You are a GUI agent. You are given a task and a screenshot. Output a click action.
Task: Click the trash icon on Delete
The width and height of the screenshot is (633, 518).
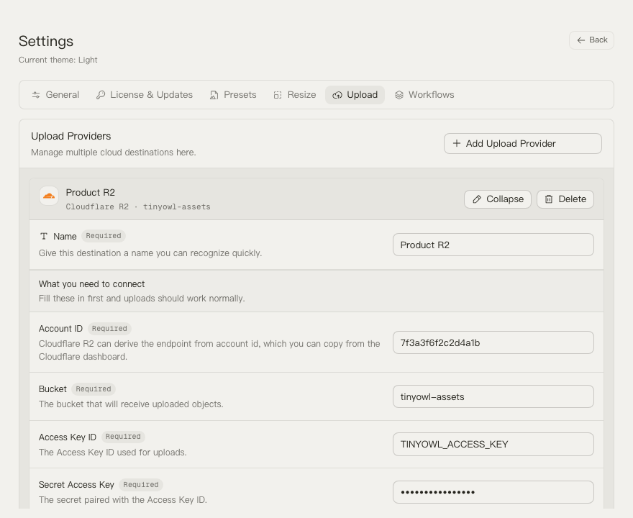pyautogui.click(x=549, y=199)
